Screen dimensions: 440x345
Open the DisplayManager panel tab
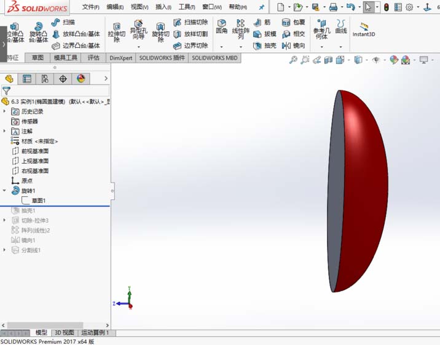click(x=81, y=79)
